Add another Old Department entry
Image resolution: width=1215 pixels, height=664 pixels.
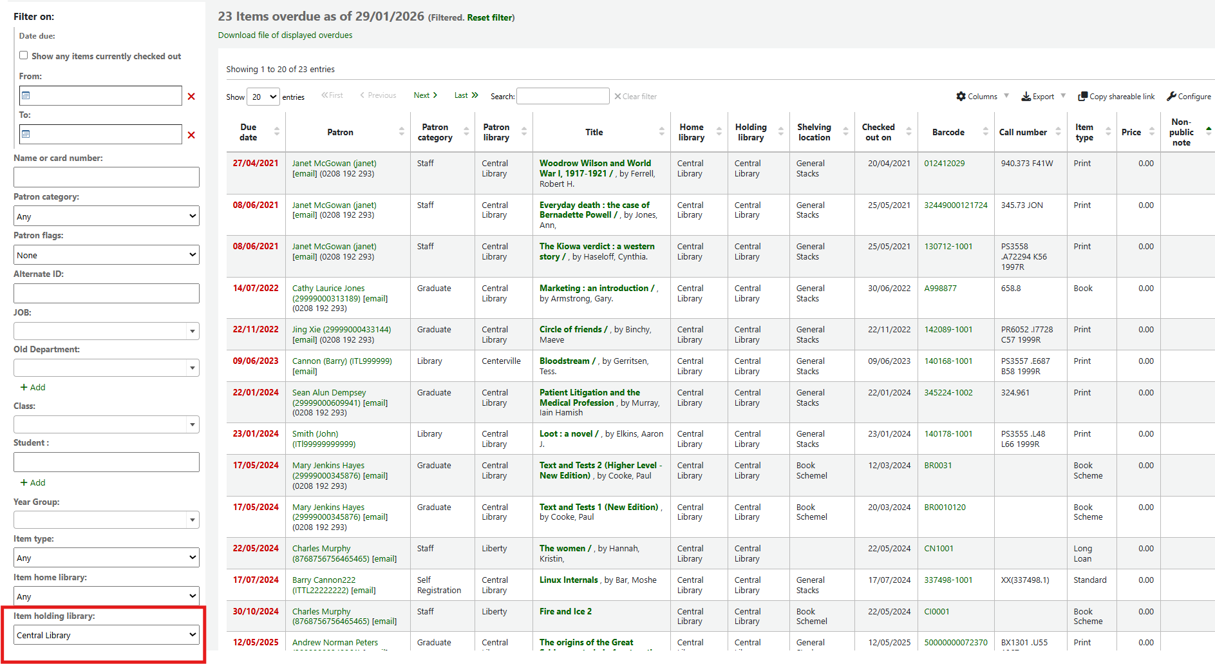tap(33, 387)
